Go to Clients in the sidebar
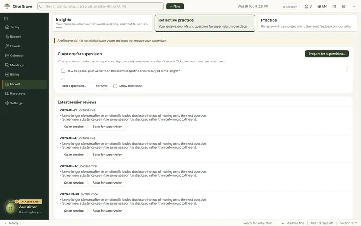Screen dimensions: 361x226 24,46
